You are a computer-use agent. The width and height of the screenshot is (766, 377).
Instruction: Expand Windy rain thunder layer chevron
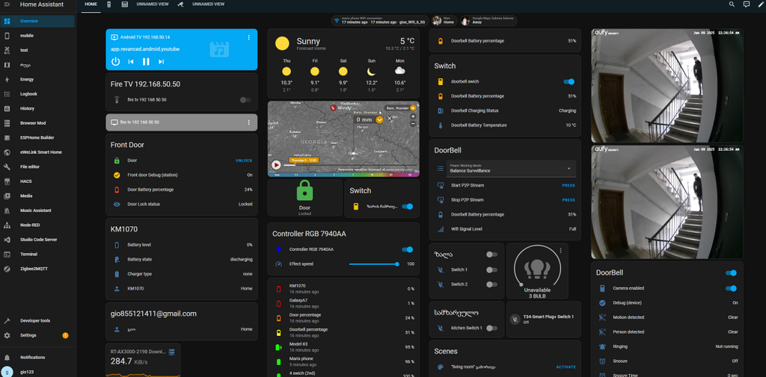pos(379,119)
